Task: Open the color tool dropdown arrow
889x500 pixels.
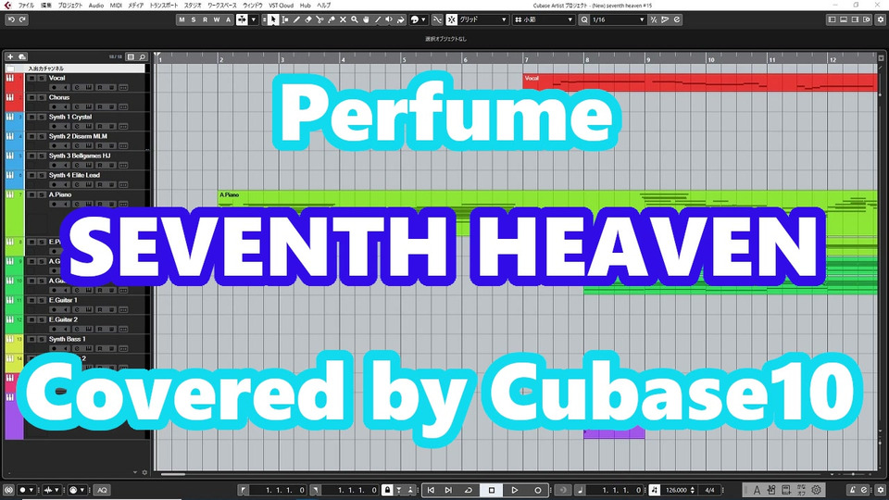Action: tap(423, 19)
